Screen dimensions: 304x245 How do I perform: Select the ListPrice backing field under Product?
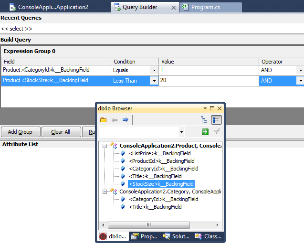pos(159,153)
